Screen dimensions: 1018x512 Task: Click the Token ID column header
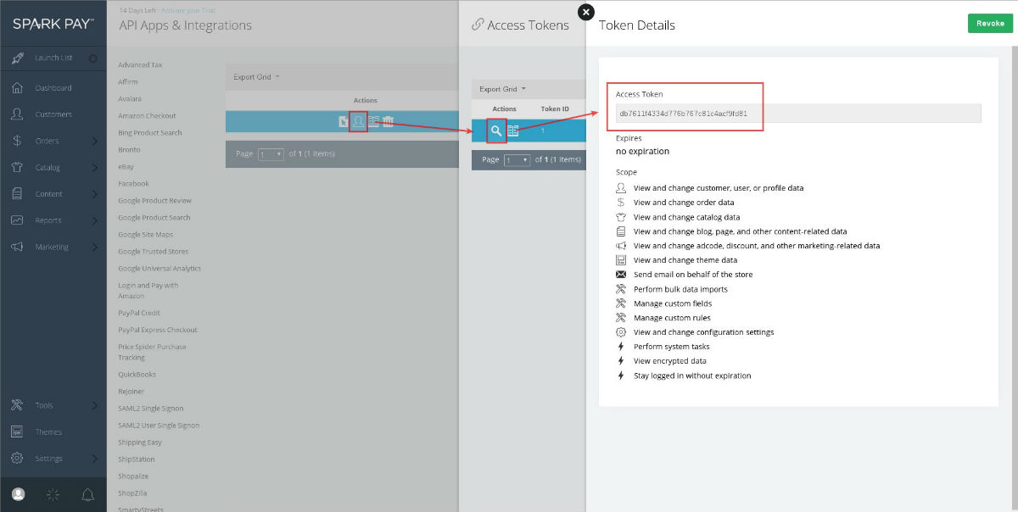555,109
